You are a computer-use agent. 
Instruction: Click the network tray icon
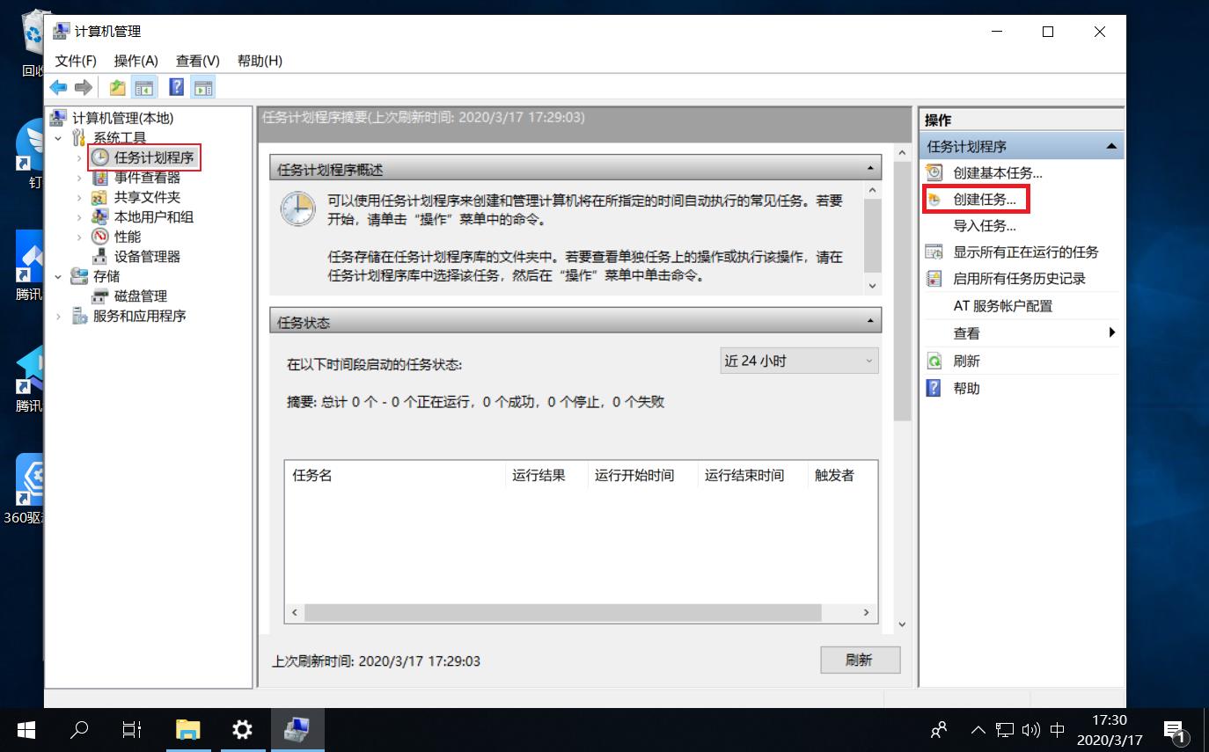pos(1005,729)
